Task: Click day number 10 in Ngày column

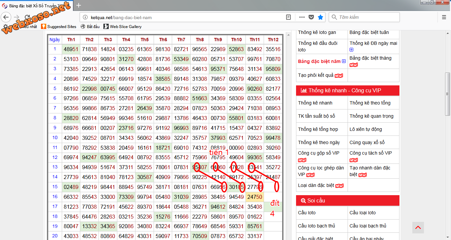Action: click(55, 137)
